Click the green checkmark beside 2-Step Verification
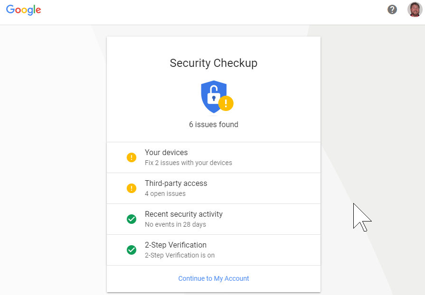425x295 pixels. pyautogui.click(x=132, y=249)
